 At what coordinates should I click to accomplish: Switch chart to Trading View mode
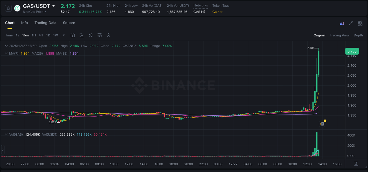click(x=339, y=35)
